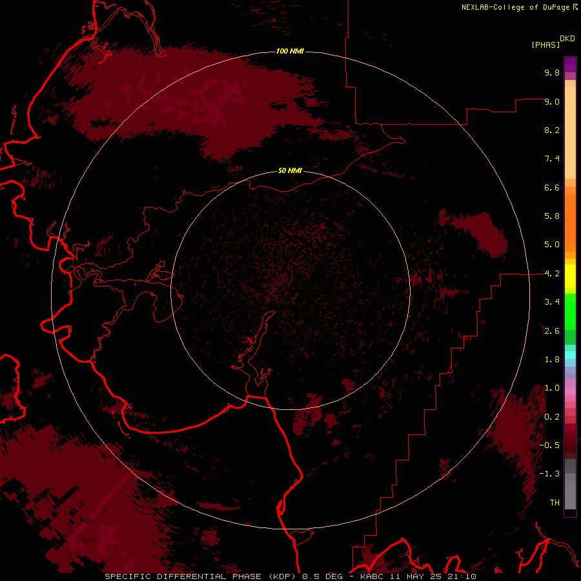Select the 5.8 scale value
Viewport: 581px width, 581px height.
pyautogui.click(x=552, y=216)
